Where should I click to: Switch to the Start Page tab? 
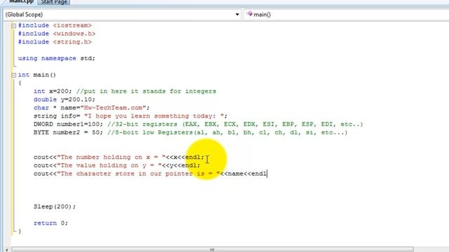click(x=54, y=2)
